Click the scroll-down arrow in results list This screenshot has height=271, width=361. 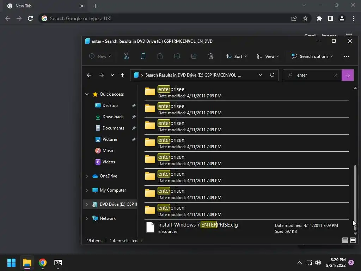point(355,234)
